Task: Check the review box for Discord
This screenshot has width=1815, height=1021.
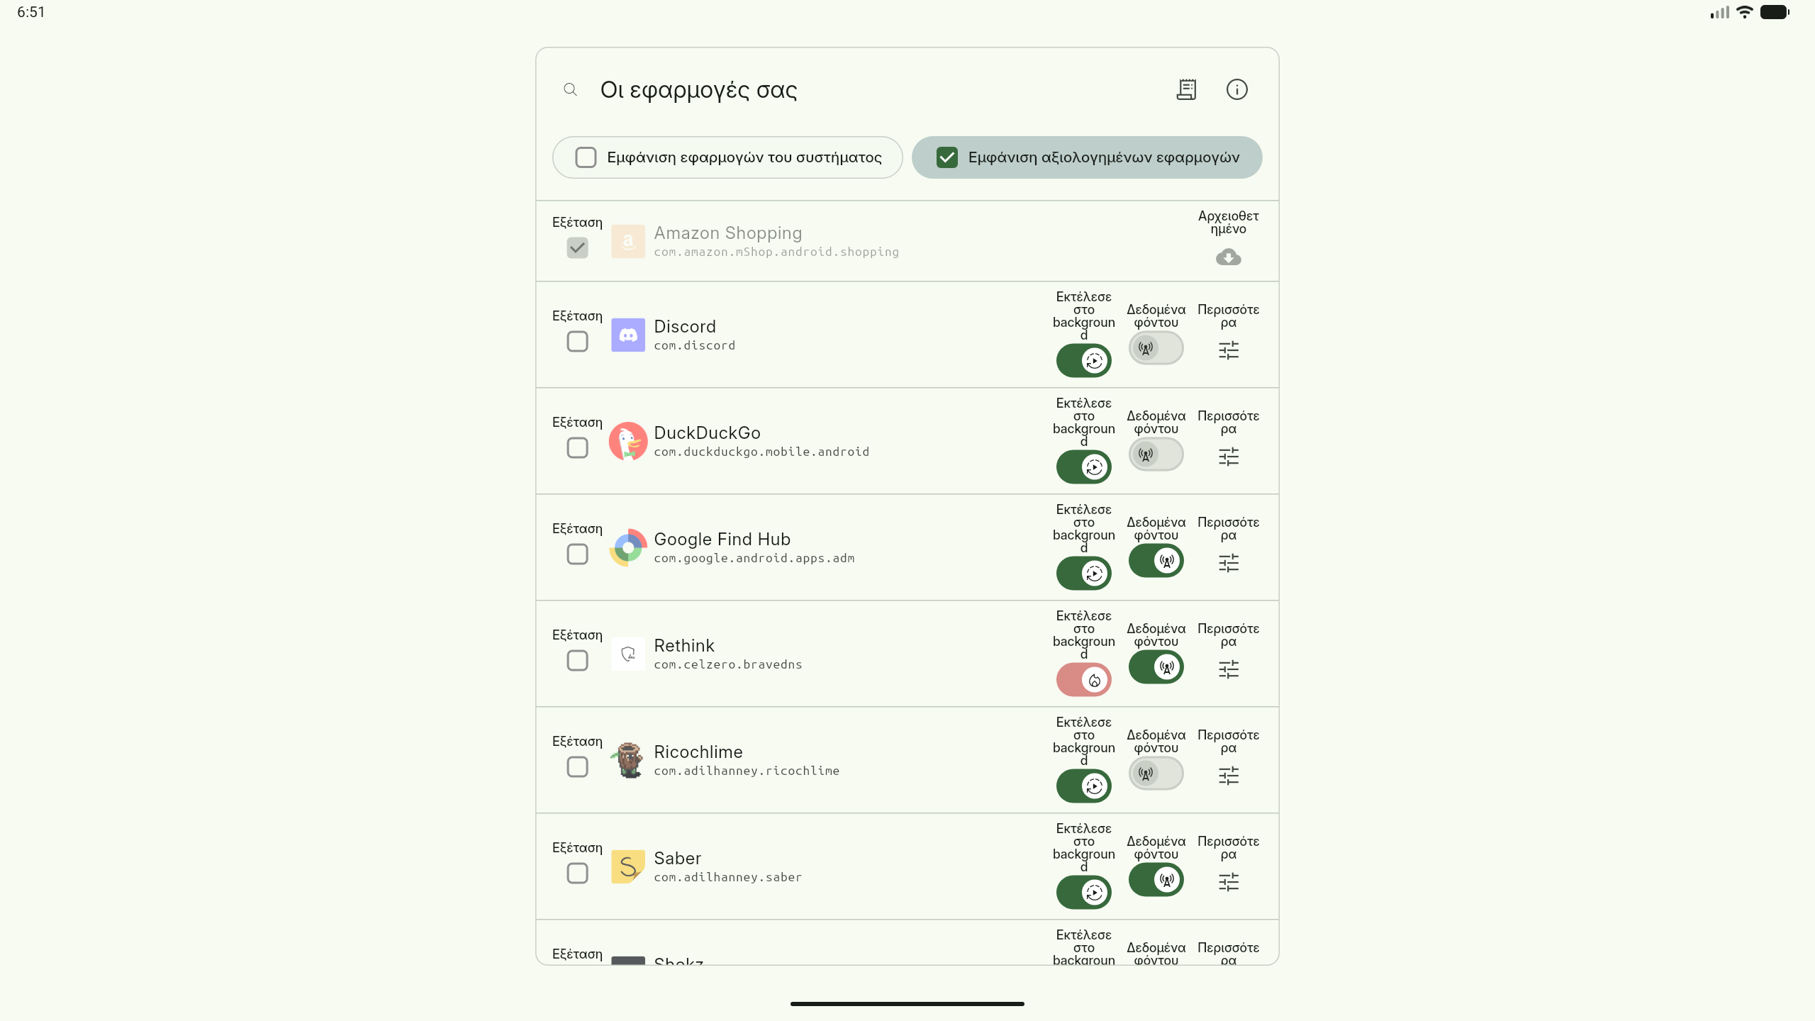Action: point(578,342)
